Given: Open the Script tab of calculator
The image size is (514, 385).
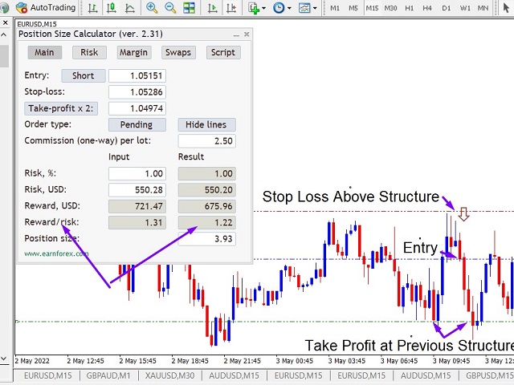Looking at the screenshot, I should click(x=223, y=52).
